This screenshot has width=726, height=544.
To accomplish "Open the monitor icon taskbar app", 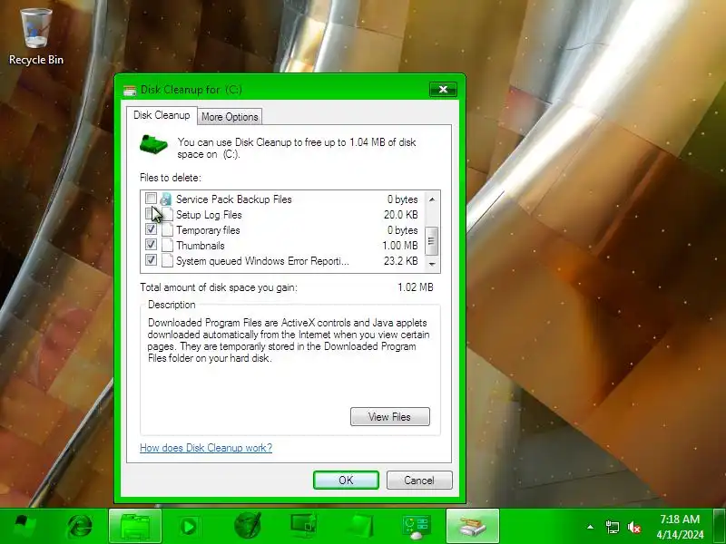I will pyautogui.click(x=304, y=526).
